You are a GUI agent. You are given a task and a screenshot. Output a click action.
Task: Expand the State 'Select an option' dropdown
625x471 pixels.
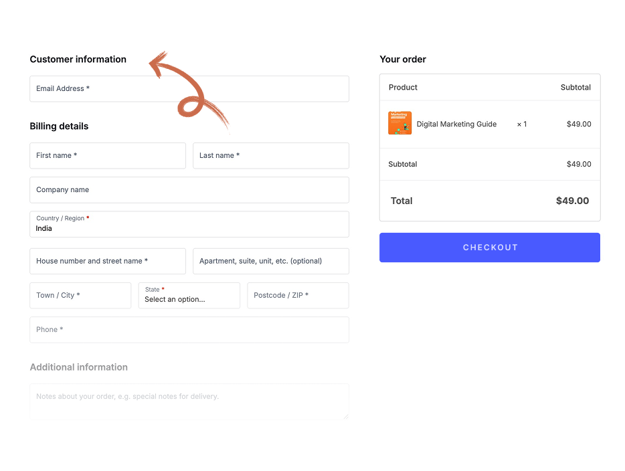[189, 296]
